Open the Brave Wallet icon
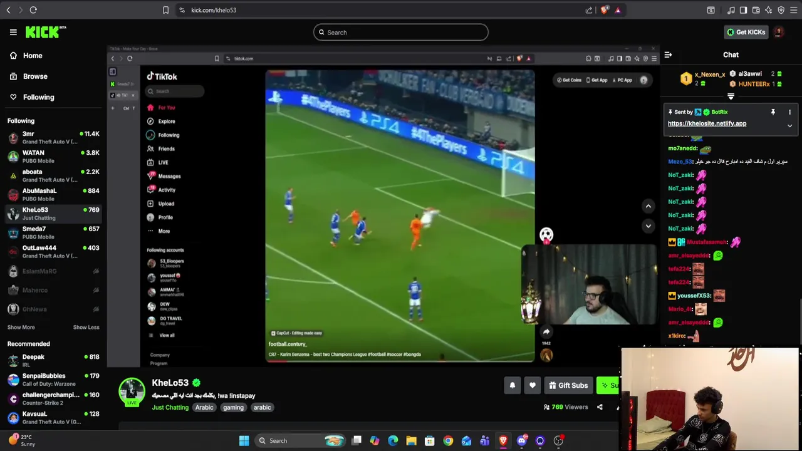The image size is (802, 451). [x=756, y=10]
